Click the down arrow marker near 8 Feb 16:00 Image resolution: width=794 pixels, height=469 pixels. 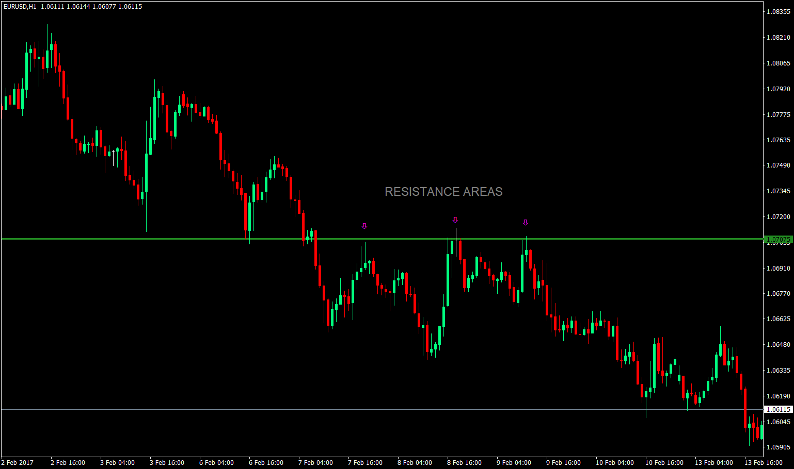455,220
